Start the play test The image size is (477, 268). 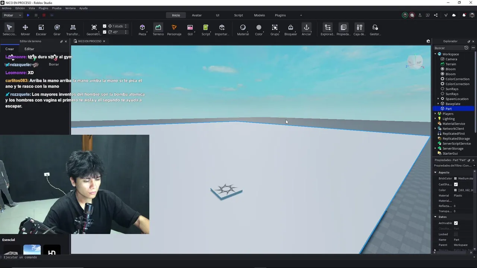click(x=28, y=15)
